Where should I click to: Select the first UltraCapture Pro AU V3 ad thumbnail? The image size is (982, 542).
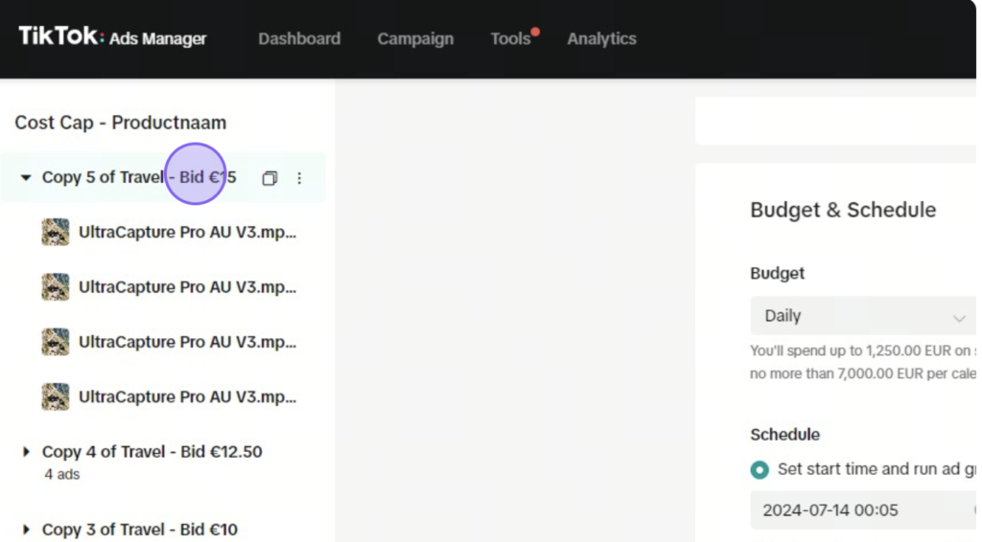[55, 232]
